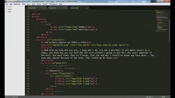Viewport: 175px width, 98px height.
Task: Open Tab Size: 4 indentation selector
Action: point(149,97)
